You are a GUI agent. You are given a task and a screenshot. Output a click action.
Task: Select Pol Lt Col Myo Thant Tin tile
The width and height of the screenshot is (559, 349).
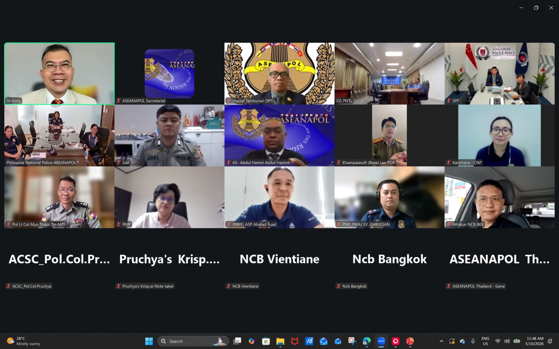click(x=59, y=197)
